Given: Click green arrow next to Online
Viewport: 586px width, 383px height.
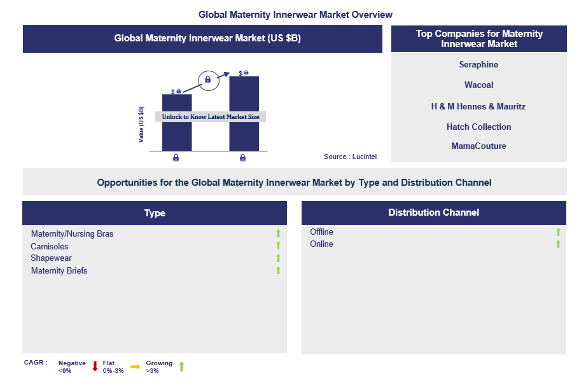Looking at the screenshot, I should pos(558,244).
